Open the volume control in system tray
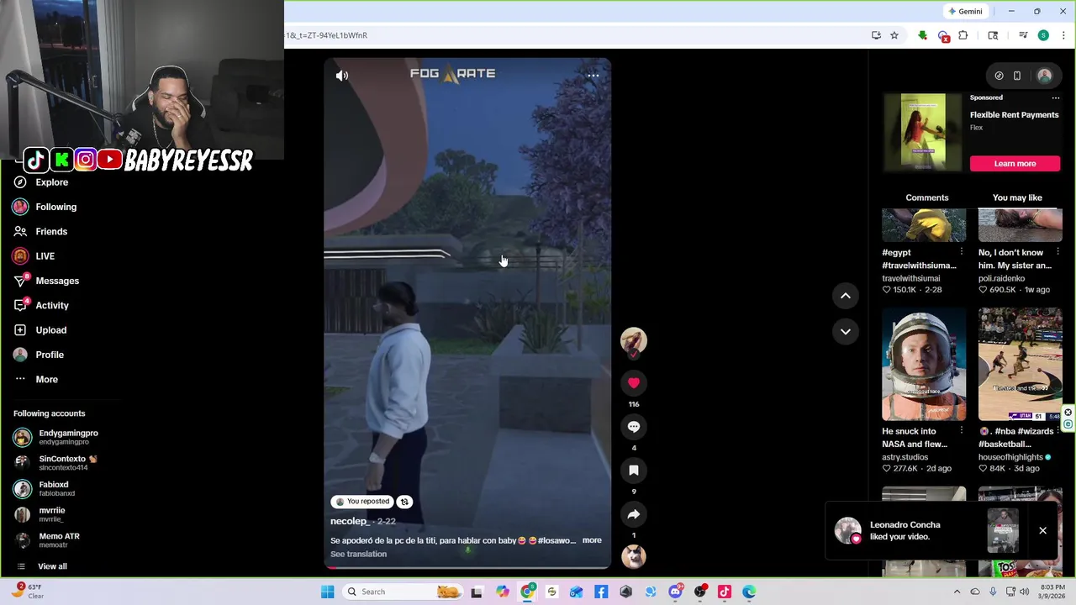 point(1024,592)
